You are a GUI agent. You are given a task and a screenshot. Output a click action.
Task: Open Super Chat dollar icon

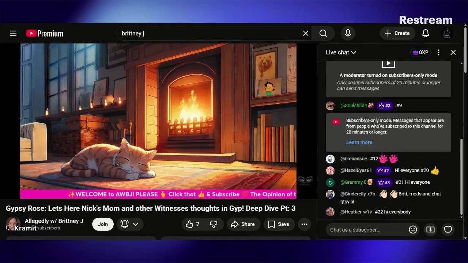point(430,229)
